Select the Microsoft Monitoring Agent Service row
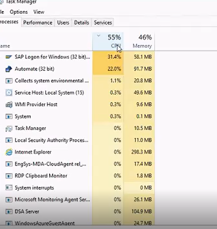The height and width of the screenshot is (229, 217). [77, 199]
